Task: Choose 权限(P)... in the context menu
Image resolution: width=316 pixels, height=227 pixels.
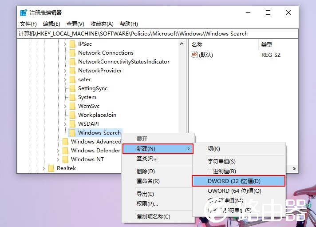Action: [158, 204]
